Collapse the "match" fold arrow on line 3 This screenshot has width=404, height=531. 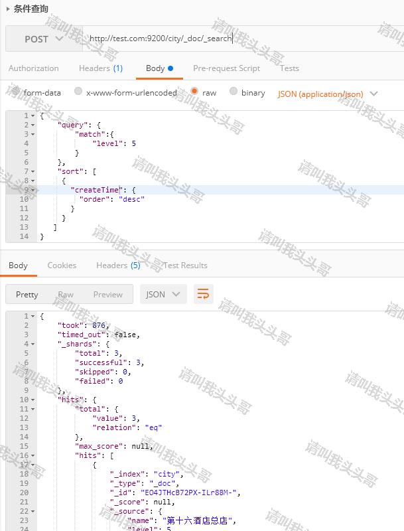point(33,135)
